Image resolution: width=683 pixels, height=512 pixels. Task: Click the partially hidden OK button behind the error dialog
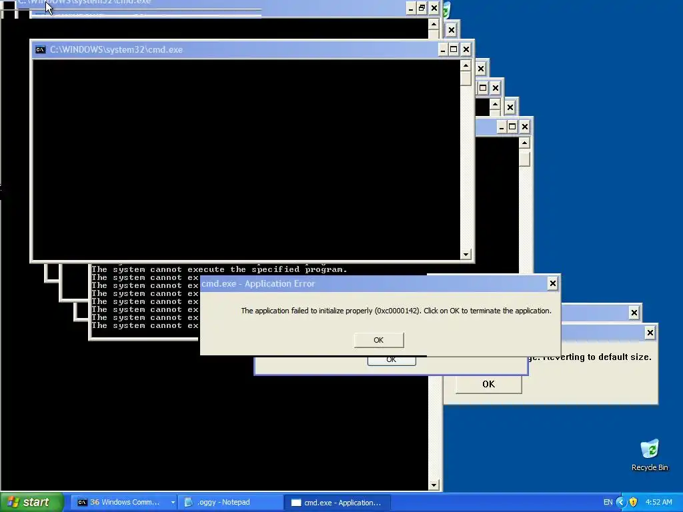pyautogui.click(x=391, y=361)
